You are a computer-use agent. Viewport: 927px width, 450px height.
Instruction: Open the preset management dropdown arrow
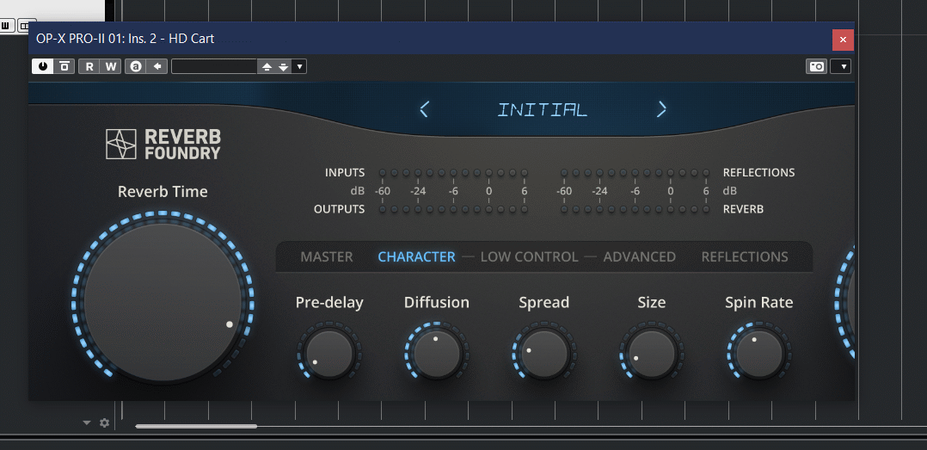[x=299, y=66]
